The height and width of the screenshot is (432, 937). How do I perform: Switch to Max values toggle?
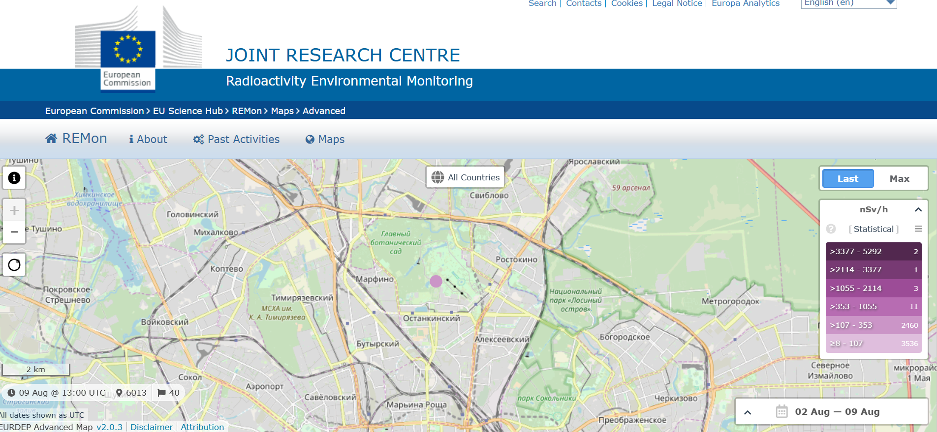pos(900,179)
